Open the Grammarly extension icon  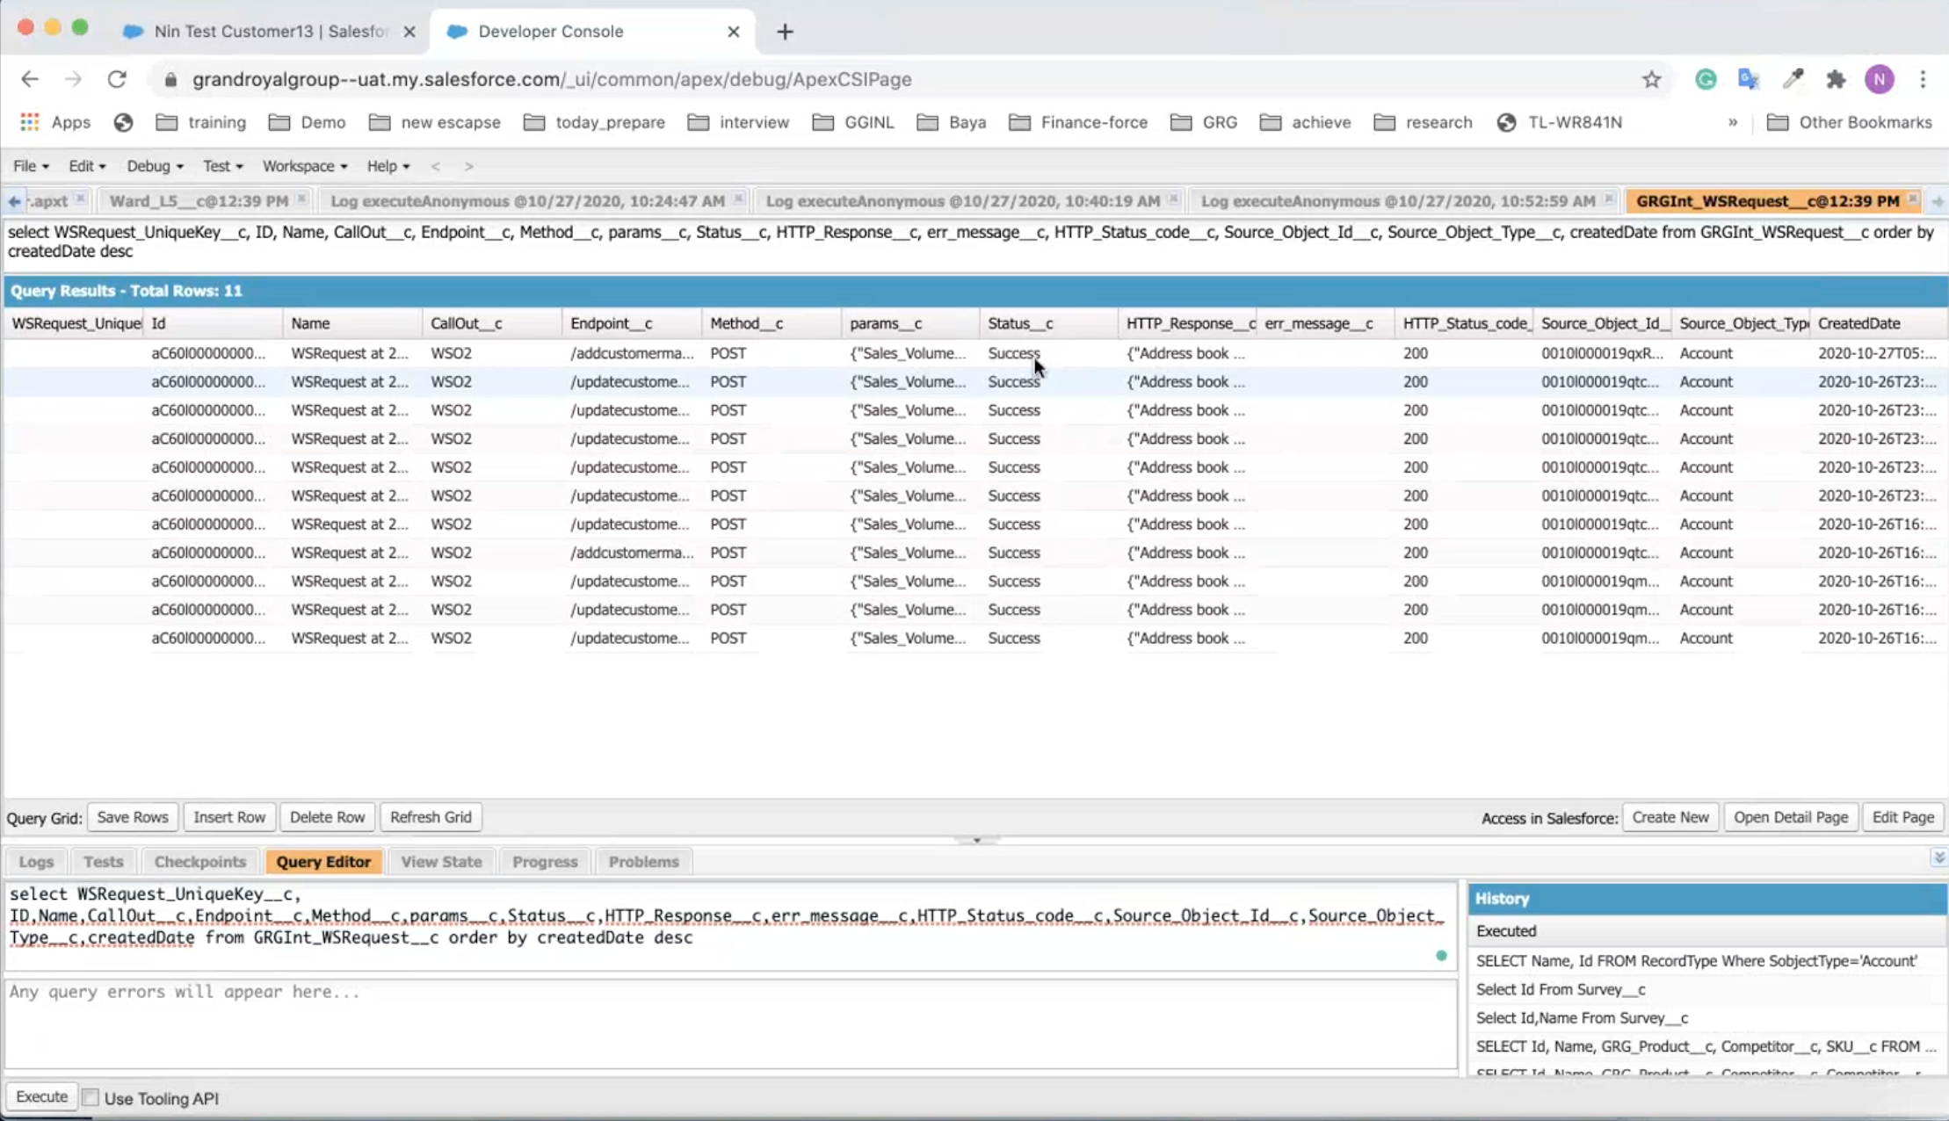(x=1706, y=79)
